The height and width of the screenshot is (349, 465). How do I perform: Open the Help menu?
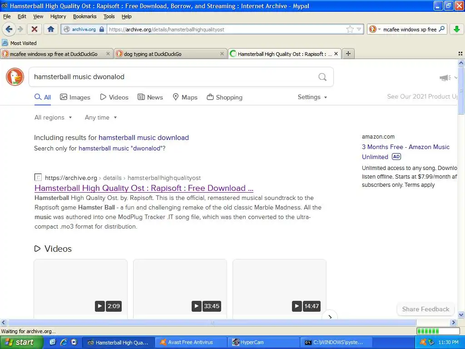click(x=126, y=16)
